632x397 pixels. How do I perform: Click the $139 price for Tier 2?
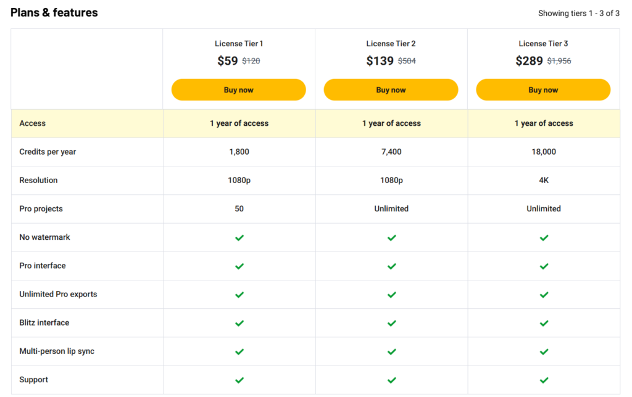(x=380, y=61)
